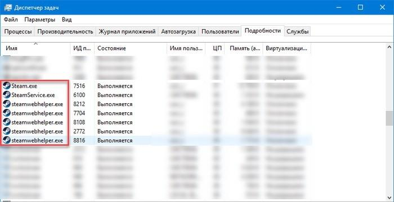Switch to the Процессы tab
The width and height of the screenshot is (394, 202).
[x=18, y=31]
